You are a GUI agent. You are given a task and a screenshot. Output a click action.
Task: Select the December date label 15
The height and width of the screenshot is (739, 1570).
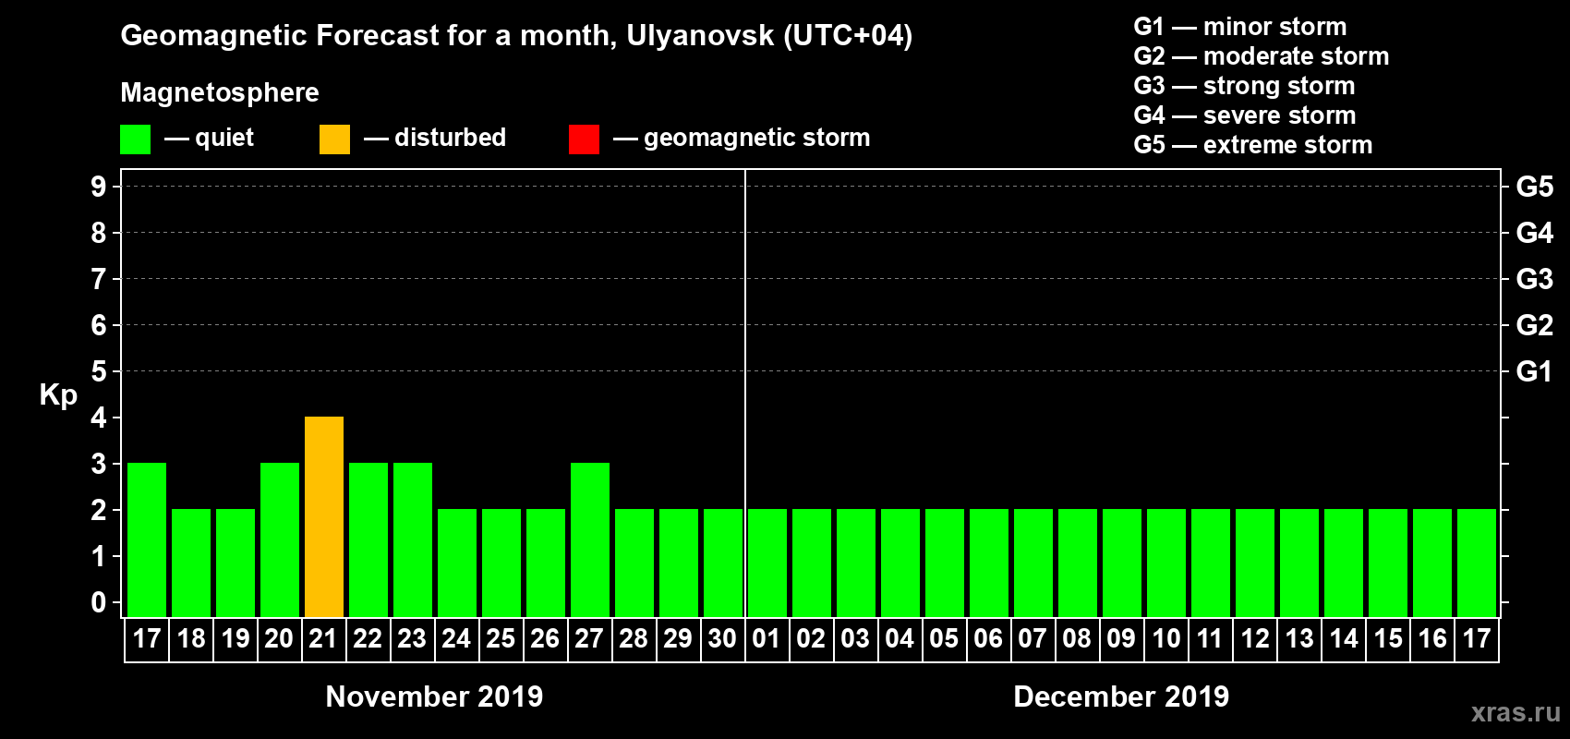point(1387,638)
